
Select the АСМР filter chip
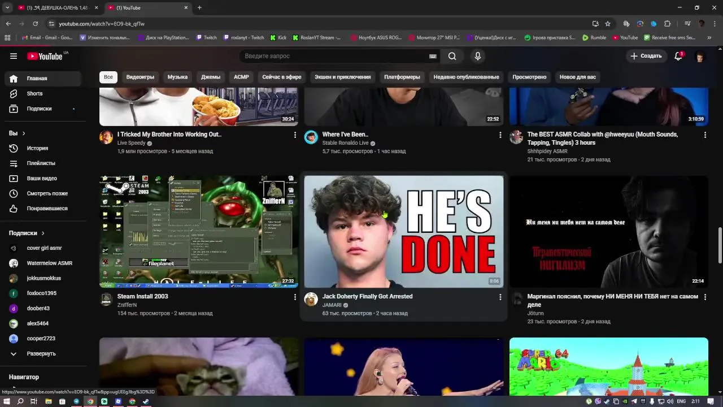(241, 77)
